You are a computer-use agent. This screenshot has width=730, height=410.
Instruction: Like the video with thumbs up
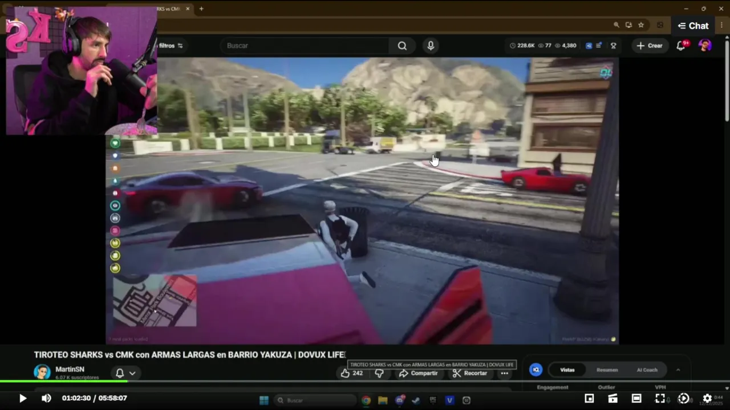[x=352, y=373]
